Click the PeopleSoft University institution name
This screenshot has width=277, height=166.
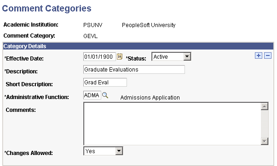149,25
